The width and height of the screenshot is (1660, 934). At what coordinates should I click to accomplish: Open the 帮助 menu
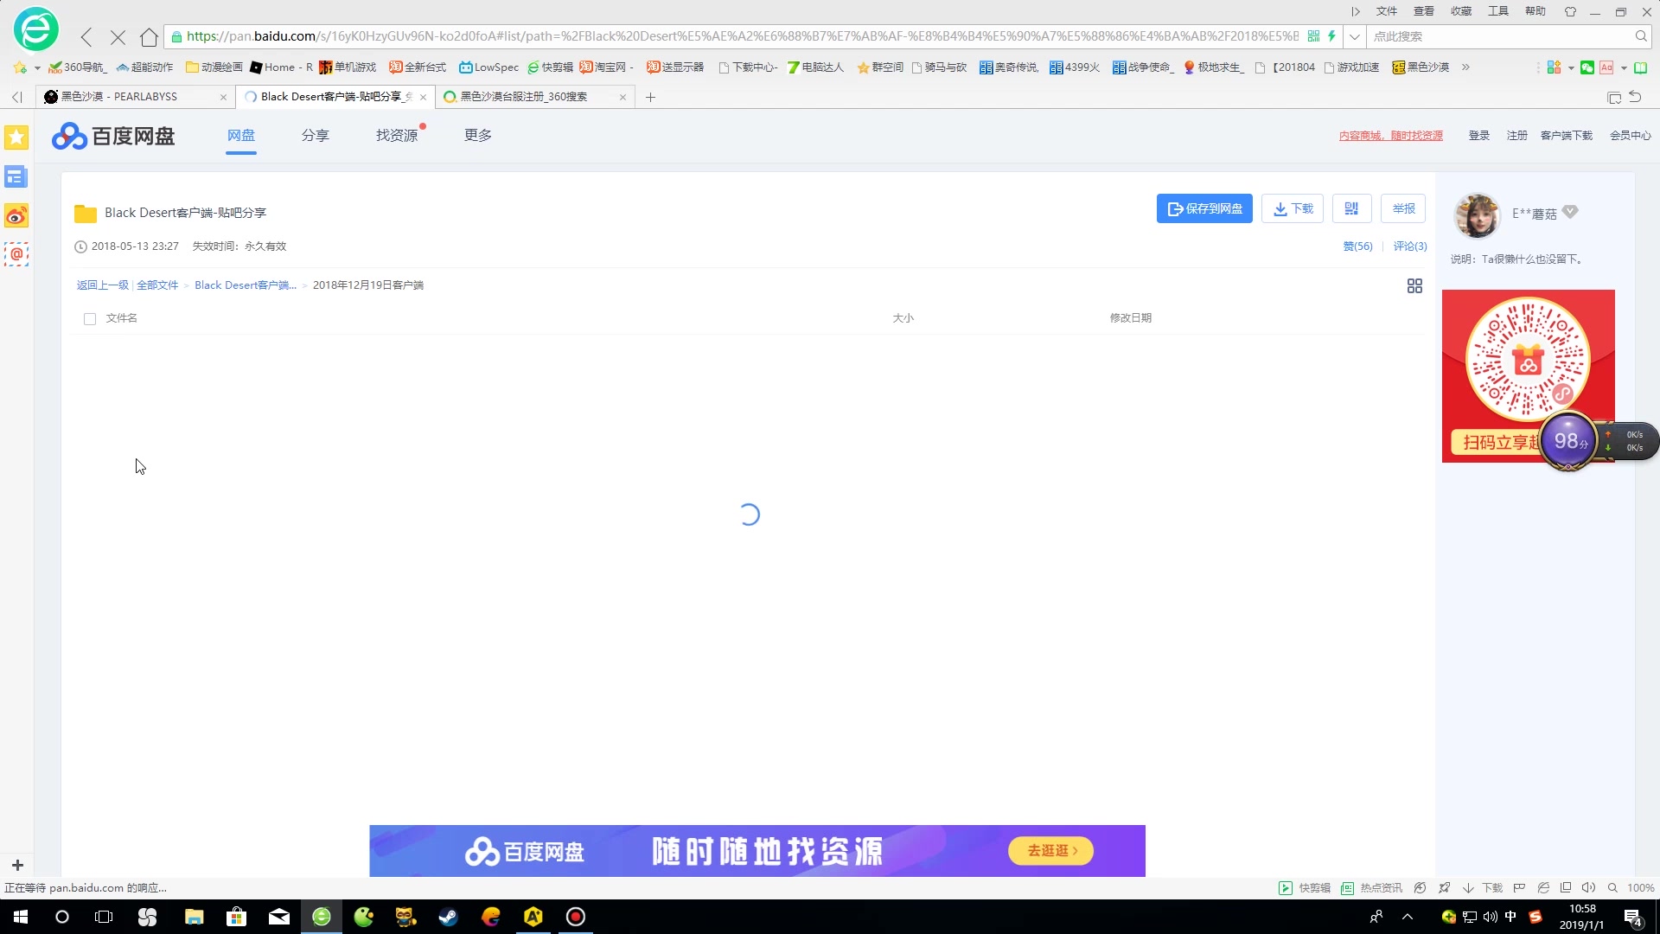click(1535, 11)
